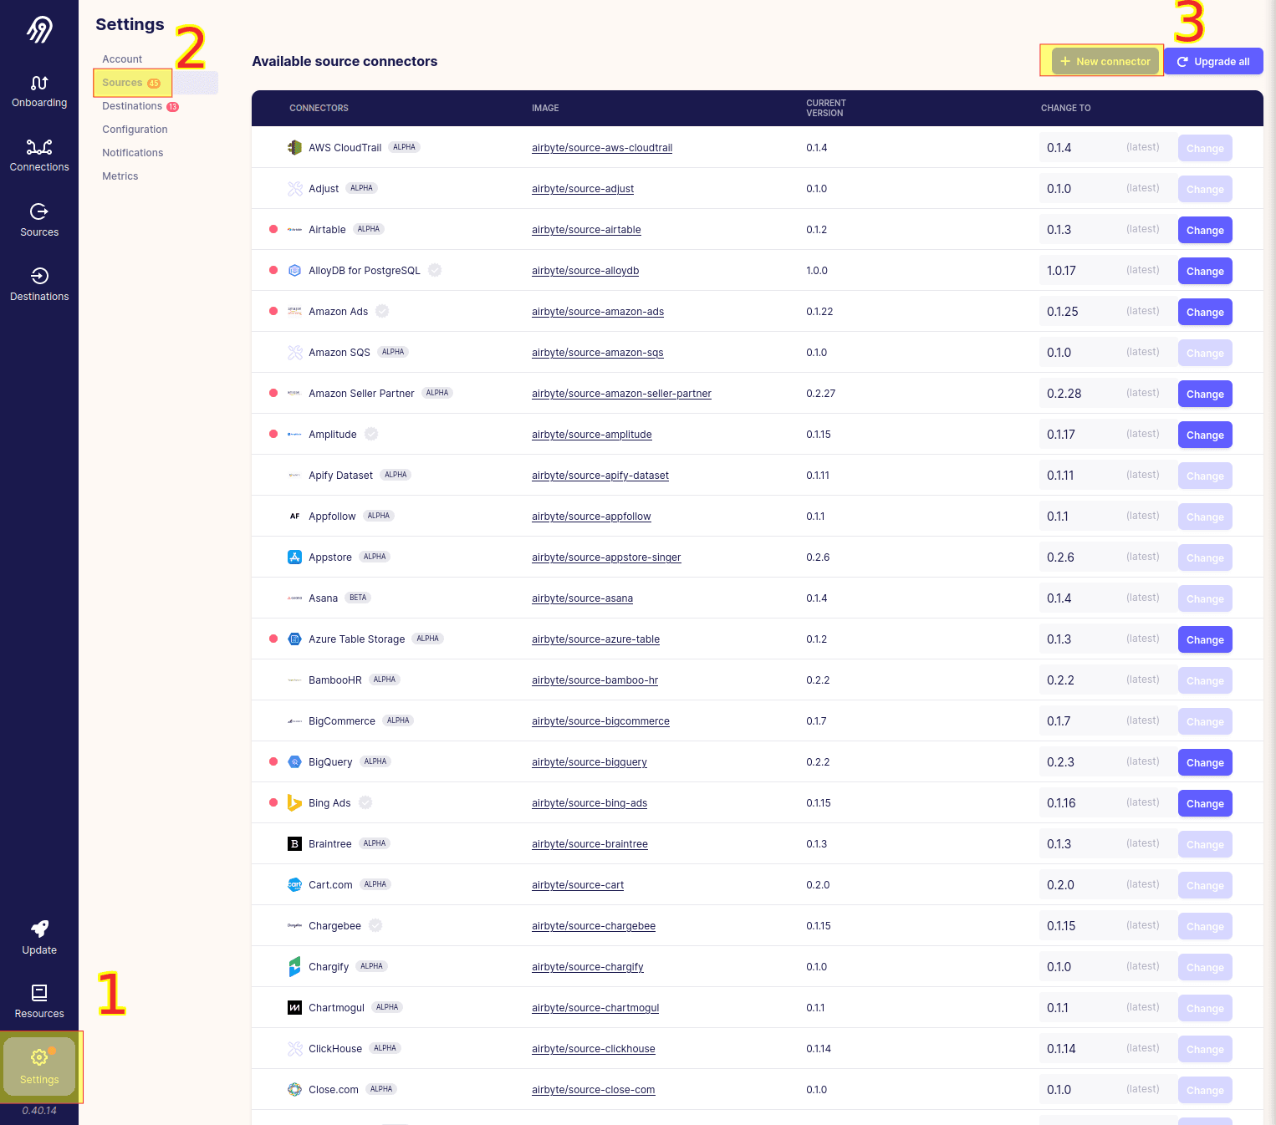Click the Bing Ads connector icon
The image size is (1276, 1125).
point(294,802)
